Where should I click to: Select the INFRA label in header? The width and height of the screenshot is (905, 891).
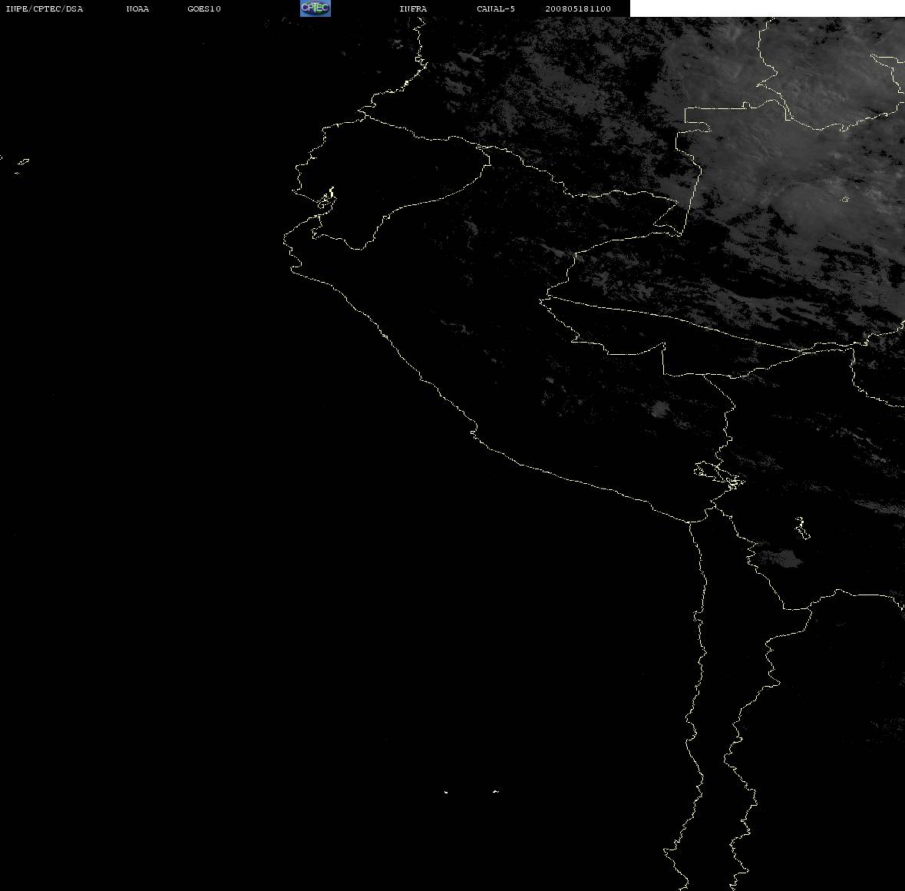(413, 8)
